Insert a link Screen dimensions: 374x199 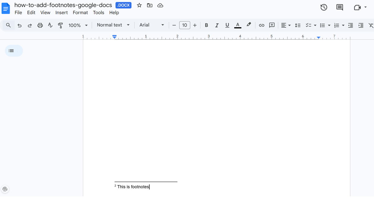click(261, 25)
